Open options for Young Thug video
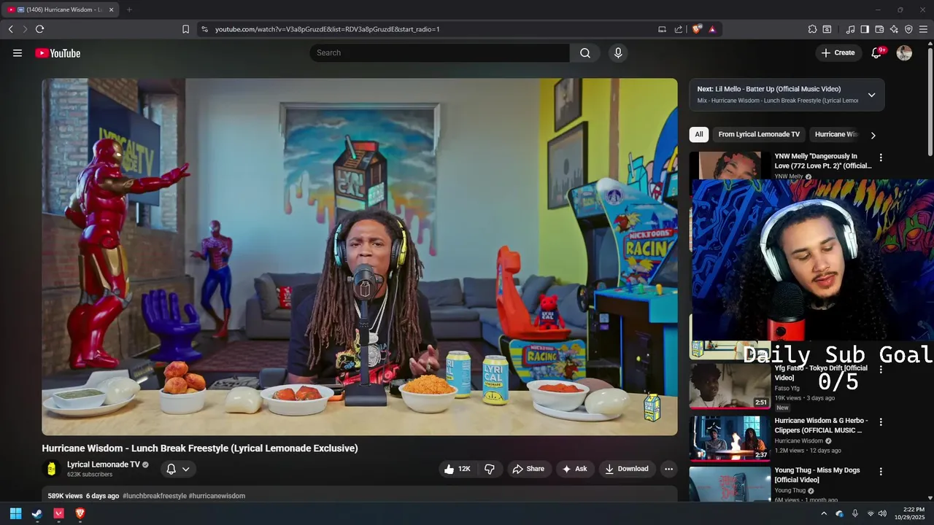 click(881, 472)
